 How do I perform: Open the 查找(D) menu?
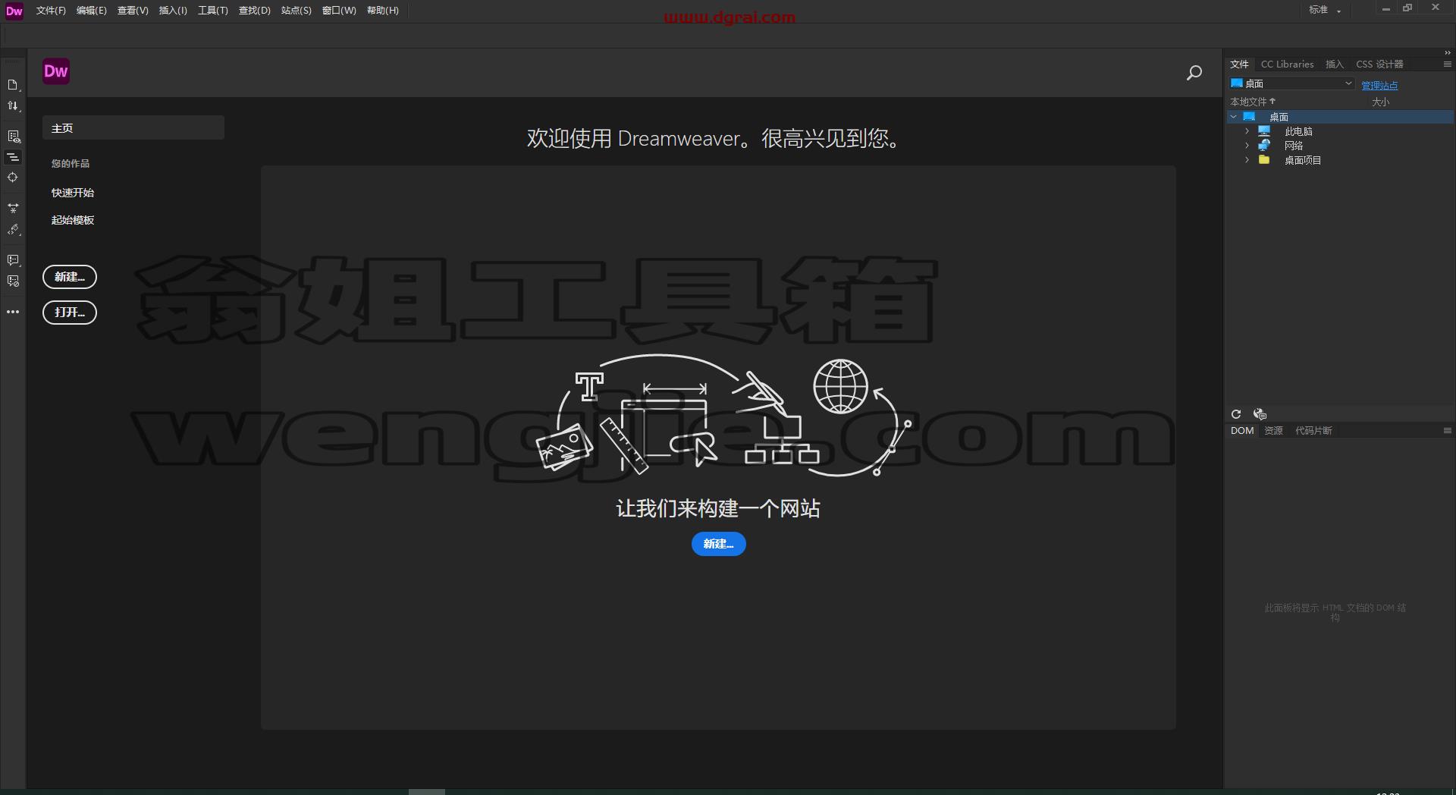pyautogui.click(x=255, y=11)
